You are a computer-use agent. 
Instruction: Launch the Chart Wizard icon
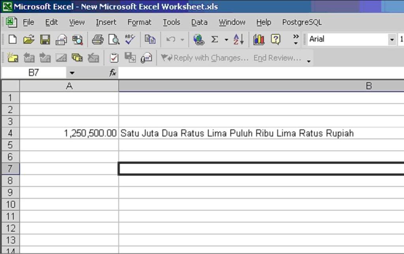pyautogui.click(x=259, y=39)
